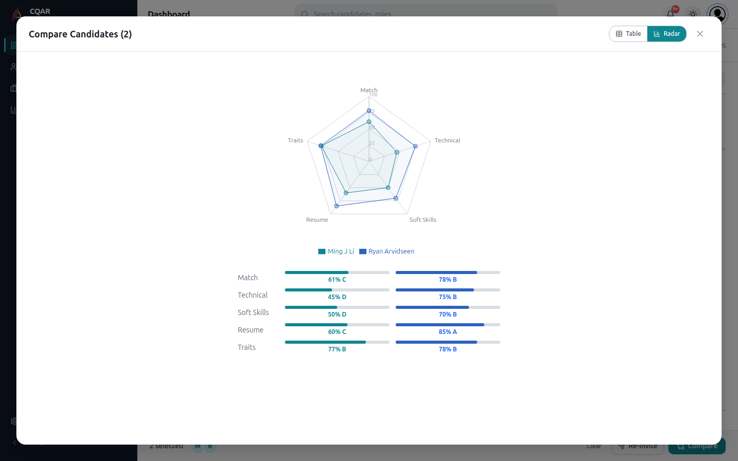Toggle the Ming J Li legend color swatch
The height and width of the screenshot is (461, 738).
coord(322,252)
